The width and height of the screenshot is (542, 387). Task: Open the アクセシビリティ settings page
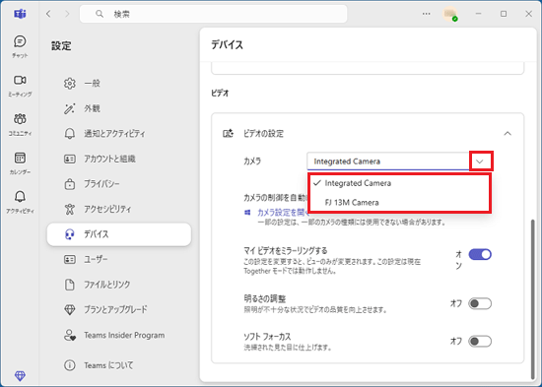(x=119, y=209)
